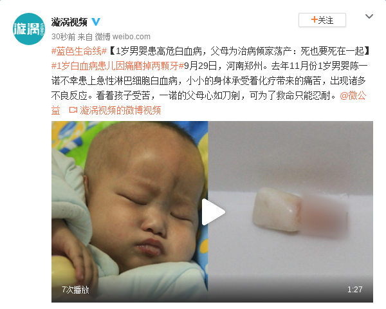Image resolution: width=386 pixels, height=309 pixels.
Task: Play the video with center play button
Action: coord(213,212)
